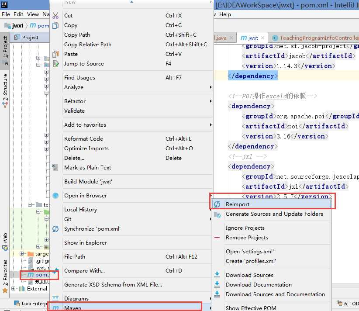
Task: Click the Structure tool window icon
Action: pyautogui.click(x=5, y=105)
